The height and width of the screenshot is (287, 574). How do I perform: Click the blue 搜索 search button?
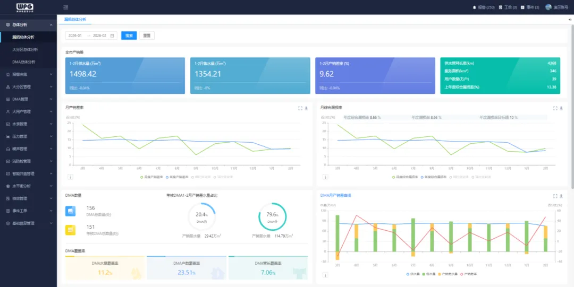point(129,36)
